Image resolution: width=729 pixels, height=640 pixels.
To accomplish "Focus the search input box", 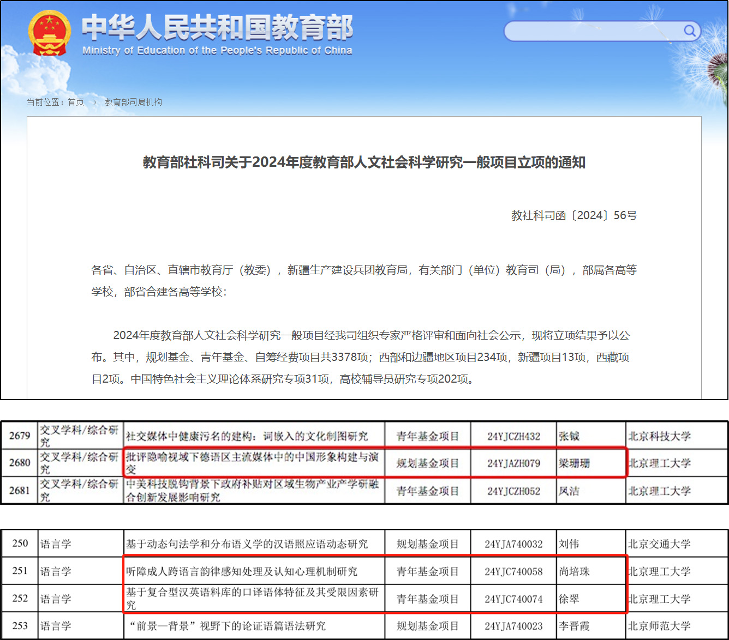I will [592, 31].
